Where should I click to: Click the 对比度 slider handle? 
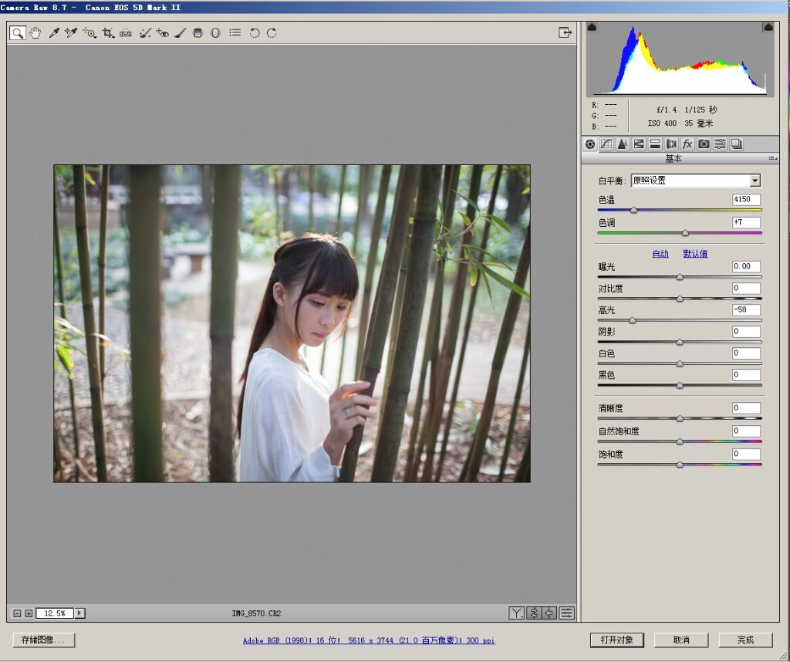coord(680,299)
